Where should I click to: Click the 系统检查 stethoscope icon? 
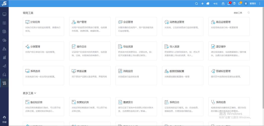pyautogui.click(x=213, y=102)
